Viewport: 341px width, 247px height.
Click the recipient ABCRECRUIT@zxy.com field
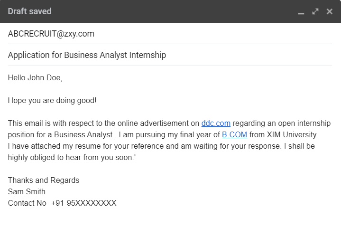170,34
